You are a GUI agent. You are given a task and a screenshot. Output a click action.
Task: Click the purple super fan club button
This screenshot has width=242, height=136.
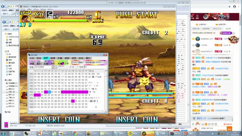click(226, 33)
